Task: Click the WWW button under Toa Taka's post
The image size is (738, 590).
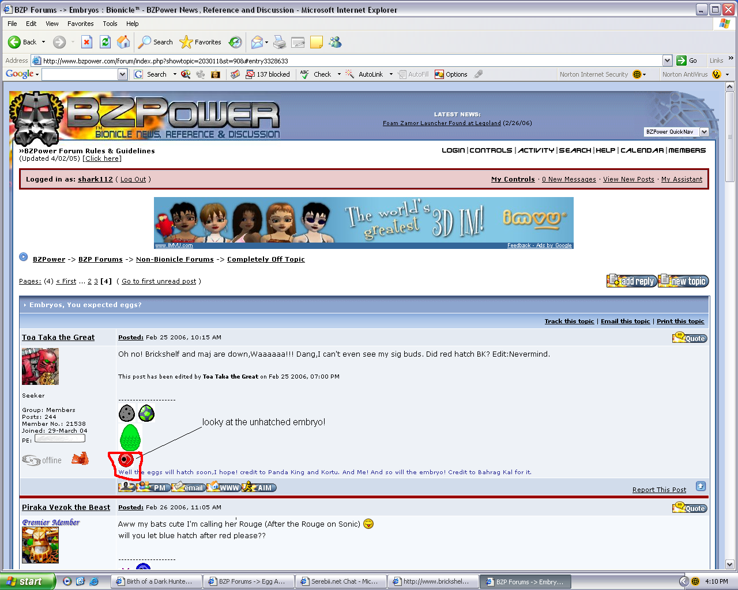Action: (x=224, y=487)
